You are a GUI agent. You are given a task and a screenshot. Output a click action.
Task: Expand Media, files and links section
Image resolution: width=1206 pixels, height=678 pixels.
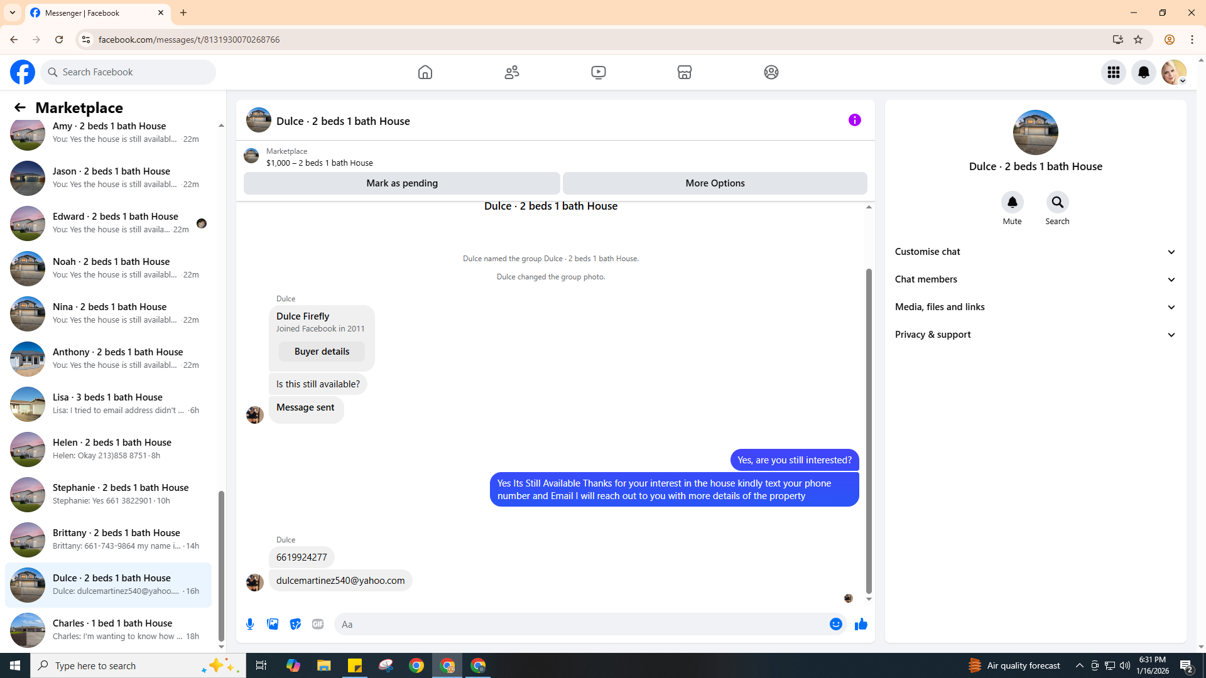(1035, 307)
